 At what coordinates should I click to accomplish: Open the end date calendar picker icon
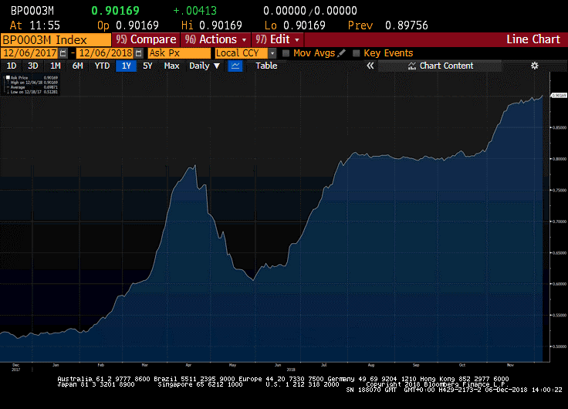138,53
